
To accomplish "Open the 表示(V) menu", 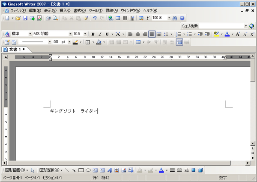I will [50, 11].
